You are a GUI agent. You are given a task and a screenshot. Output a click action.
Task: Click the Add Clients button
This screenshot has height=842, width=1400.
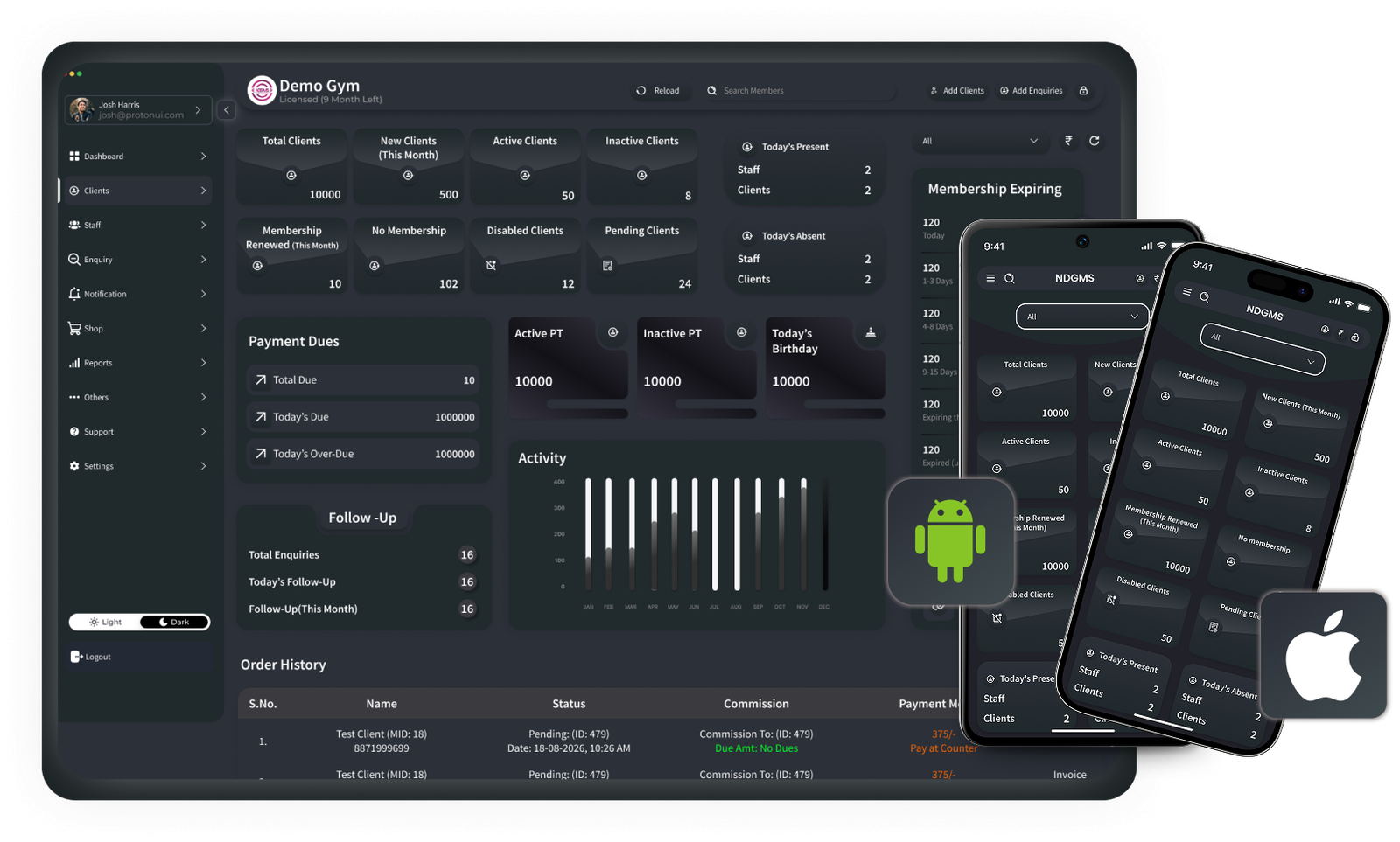[x=957, y=90]
